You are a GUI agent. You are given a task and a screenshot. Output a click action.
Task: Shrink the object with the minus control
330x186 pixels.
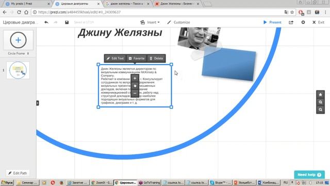[135, 93]
